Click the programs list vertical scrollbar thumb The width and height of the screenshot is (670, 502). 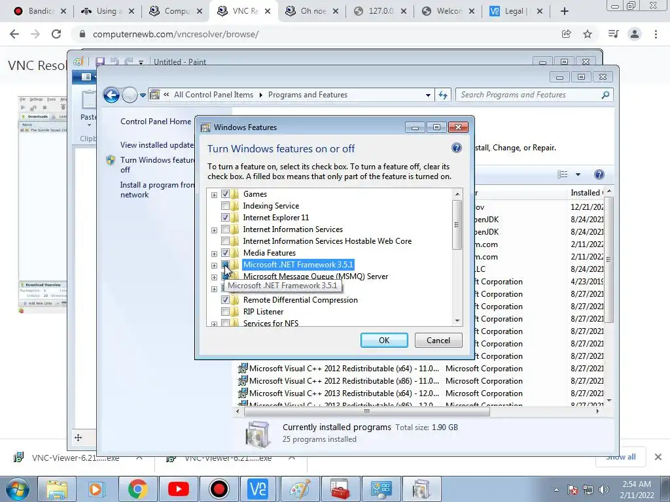pyautogui.click(x=609, y=259)
